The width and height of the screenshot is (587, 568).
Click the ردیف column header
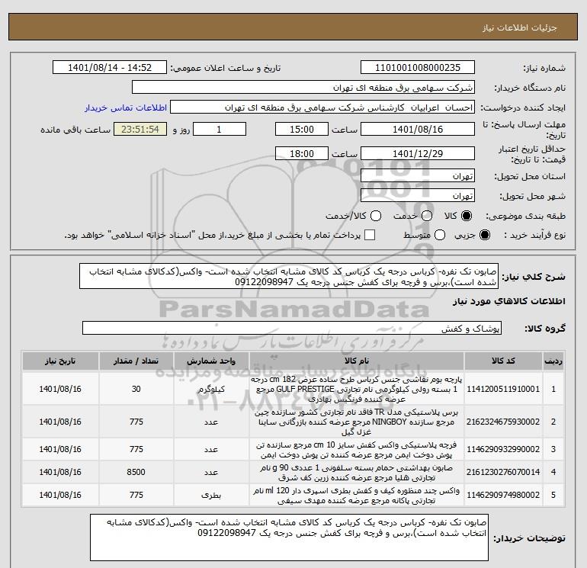(x=553, y=361)
